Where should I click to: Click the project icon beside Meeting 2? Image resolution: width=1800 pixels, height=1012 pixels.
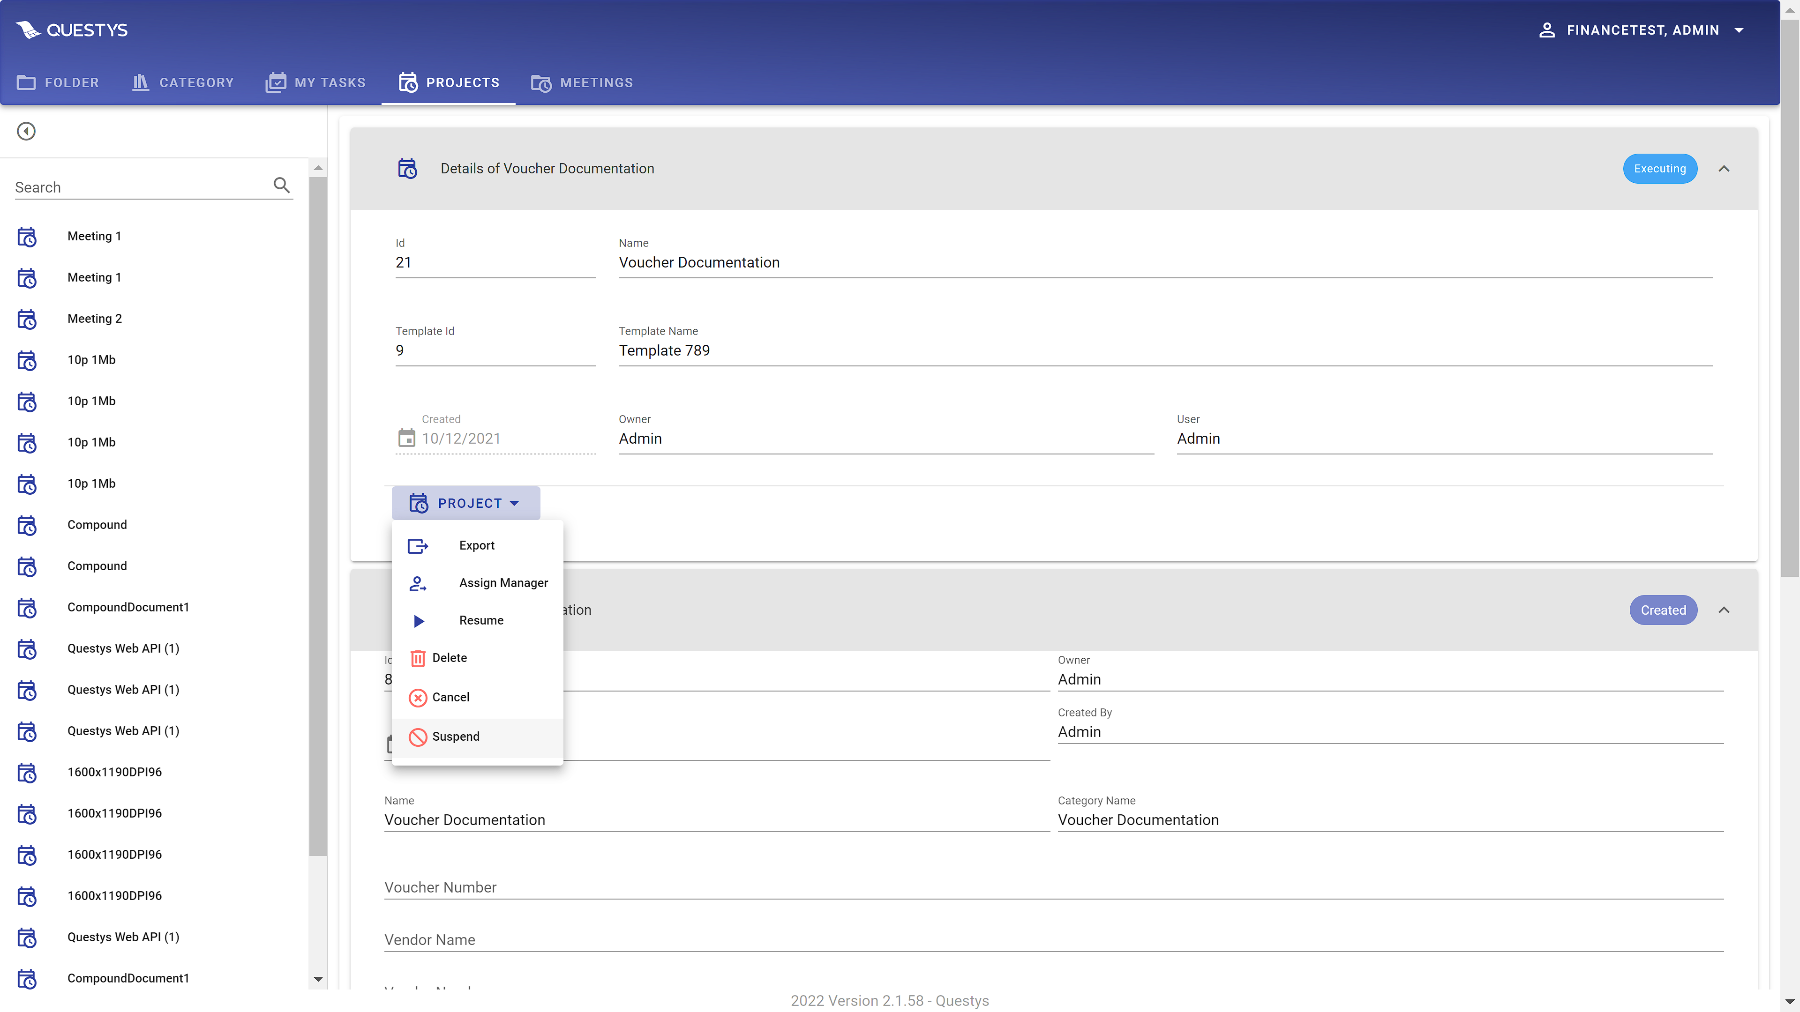click(27, 319)
